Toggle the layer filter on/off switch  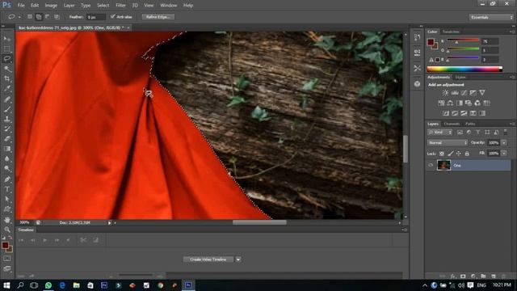[506, 133]
